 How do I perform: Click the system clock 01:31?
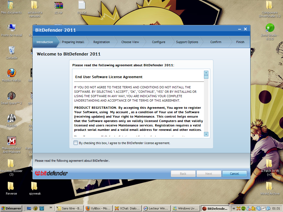pyautogui.click(x=276, y=208)
